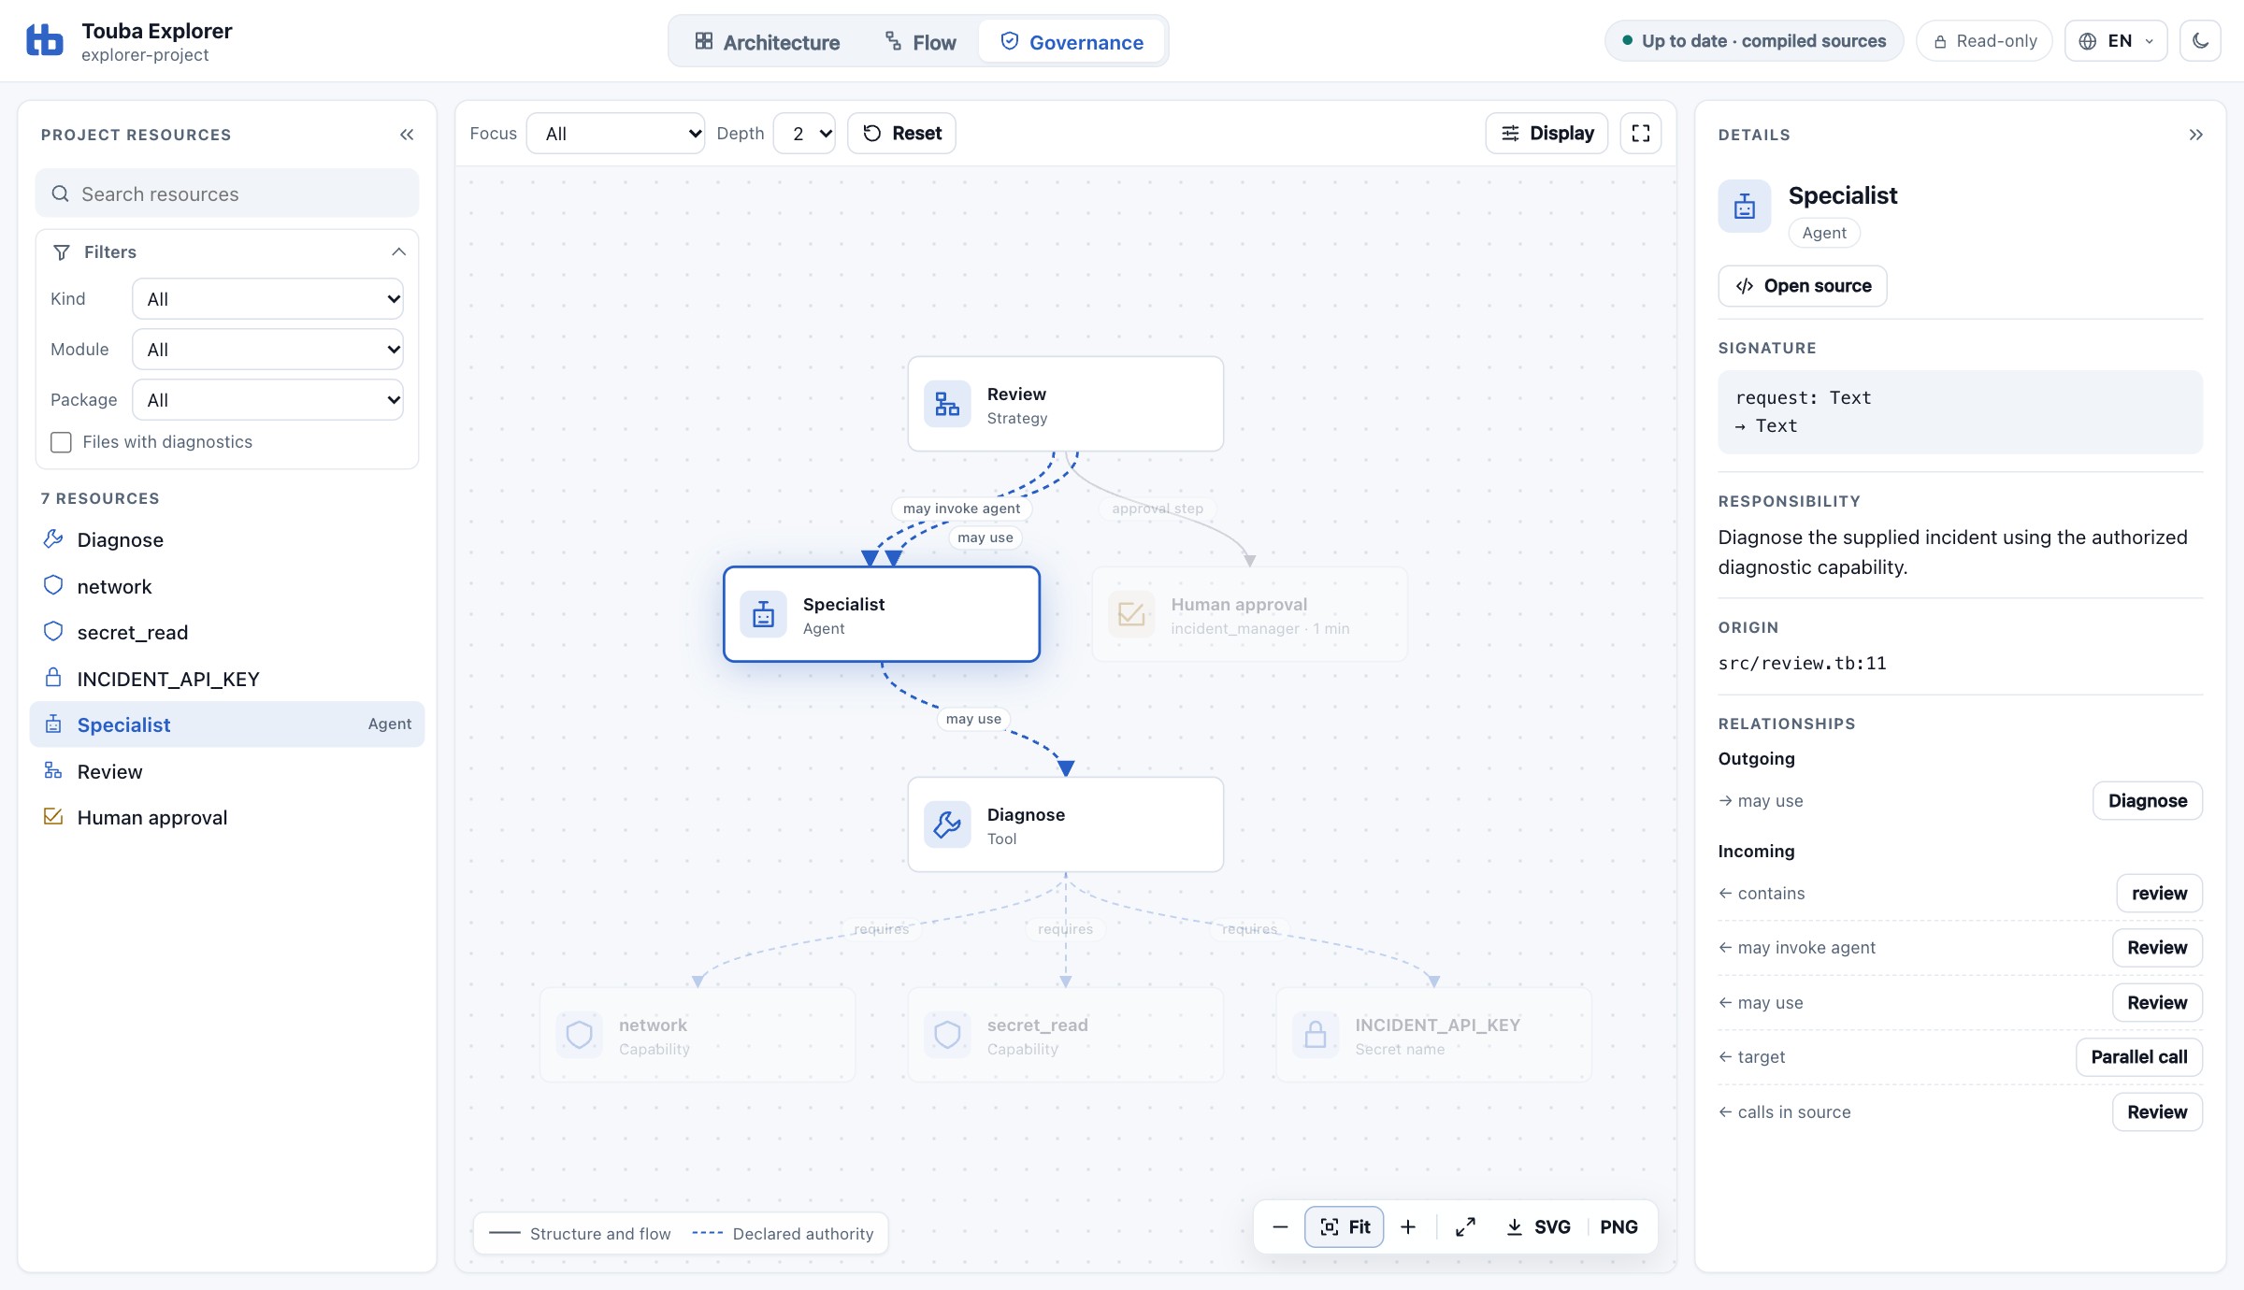
Task: Zoom in with the plus icon
Action: click(x=1408, y=1226)
